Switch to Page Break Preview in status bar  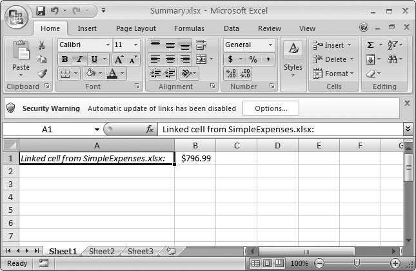[x=279, y=263]
